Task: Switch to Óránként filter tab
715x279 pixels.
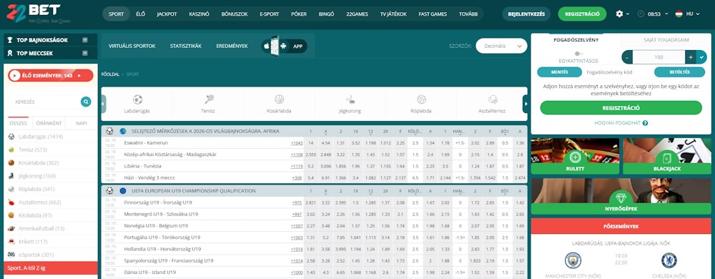Action: (x=49, y=123)
